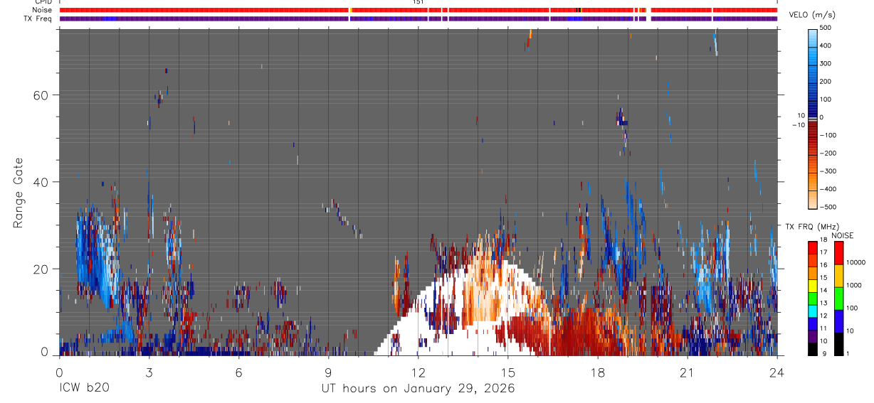Image resolution: width=874 pixels, height=403 pixels.
Task: Click the x-axis tick label 9
Action: (x=328, y=372)
